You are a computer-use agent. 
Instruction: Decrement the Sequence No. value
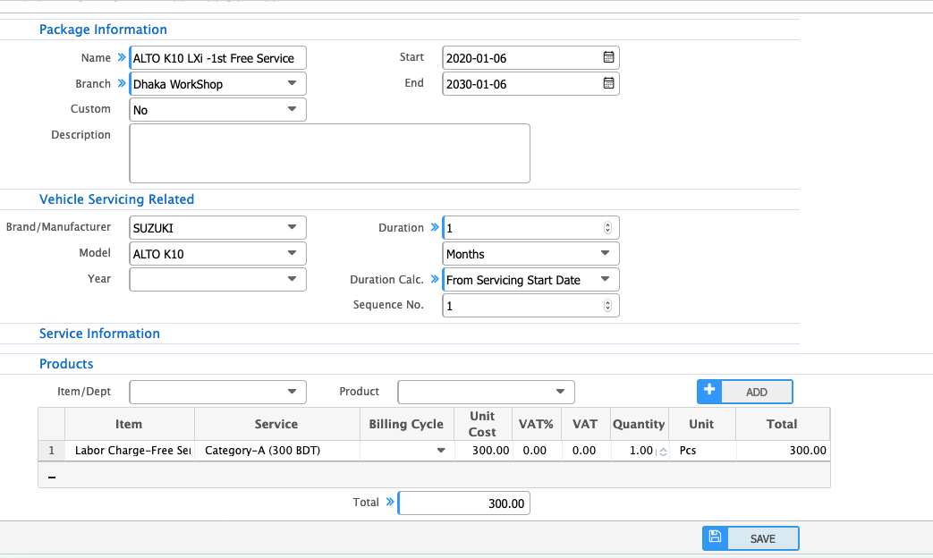[x=607, y=309]
